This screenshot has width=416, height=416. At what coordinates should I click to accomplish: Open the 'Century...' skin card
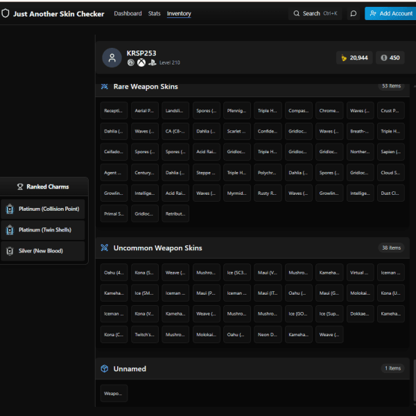[145, 173]
